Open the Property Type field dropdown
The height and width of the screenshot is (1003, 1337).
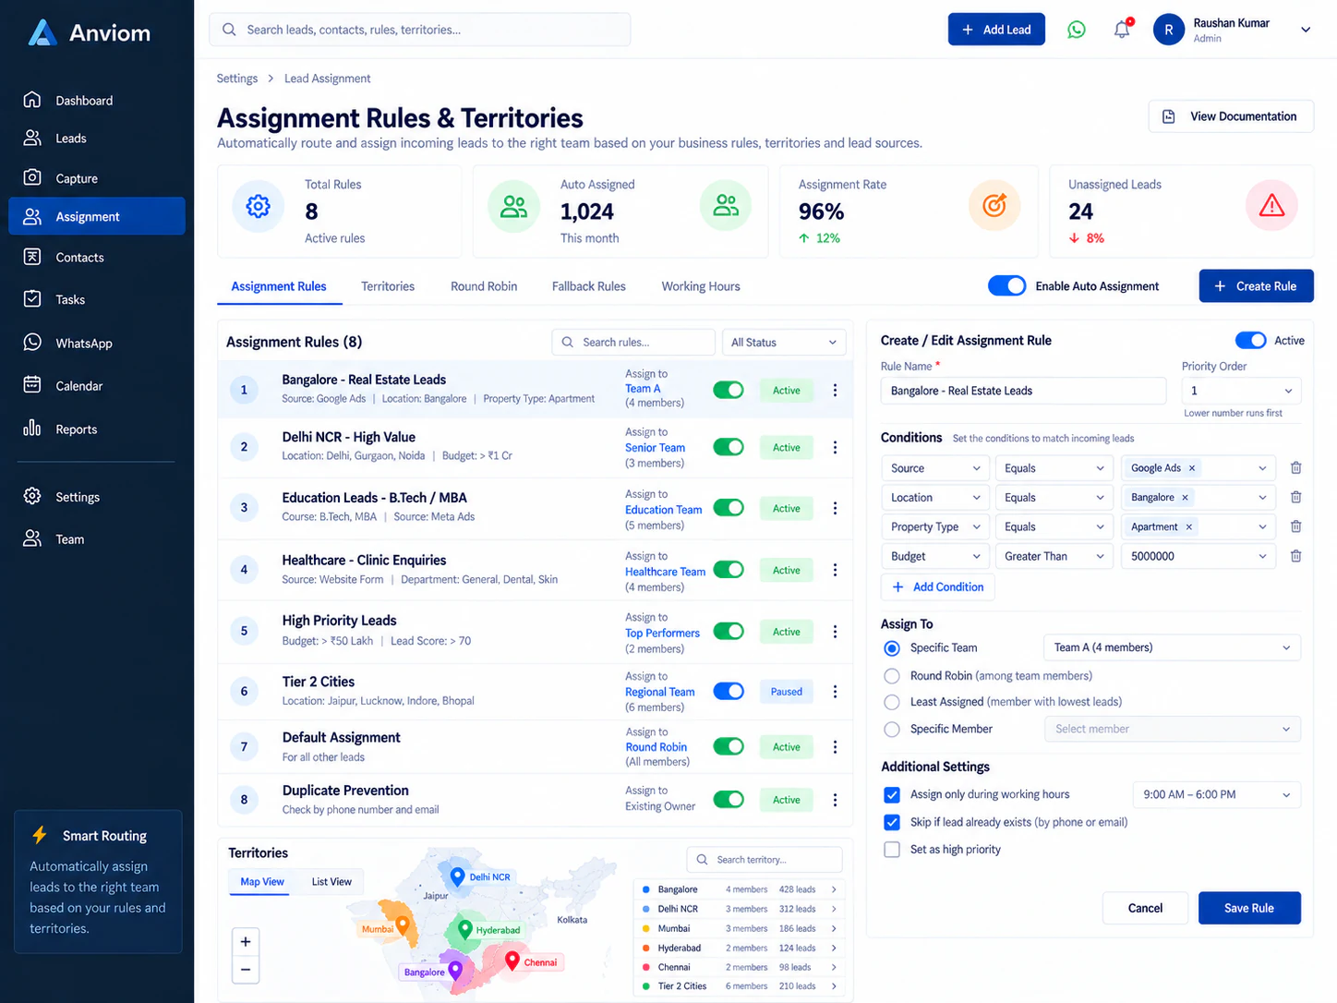click(934, 527)
